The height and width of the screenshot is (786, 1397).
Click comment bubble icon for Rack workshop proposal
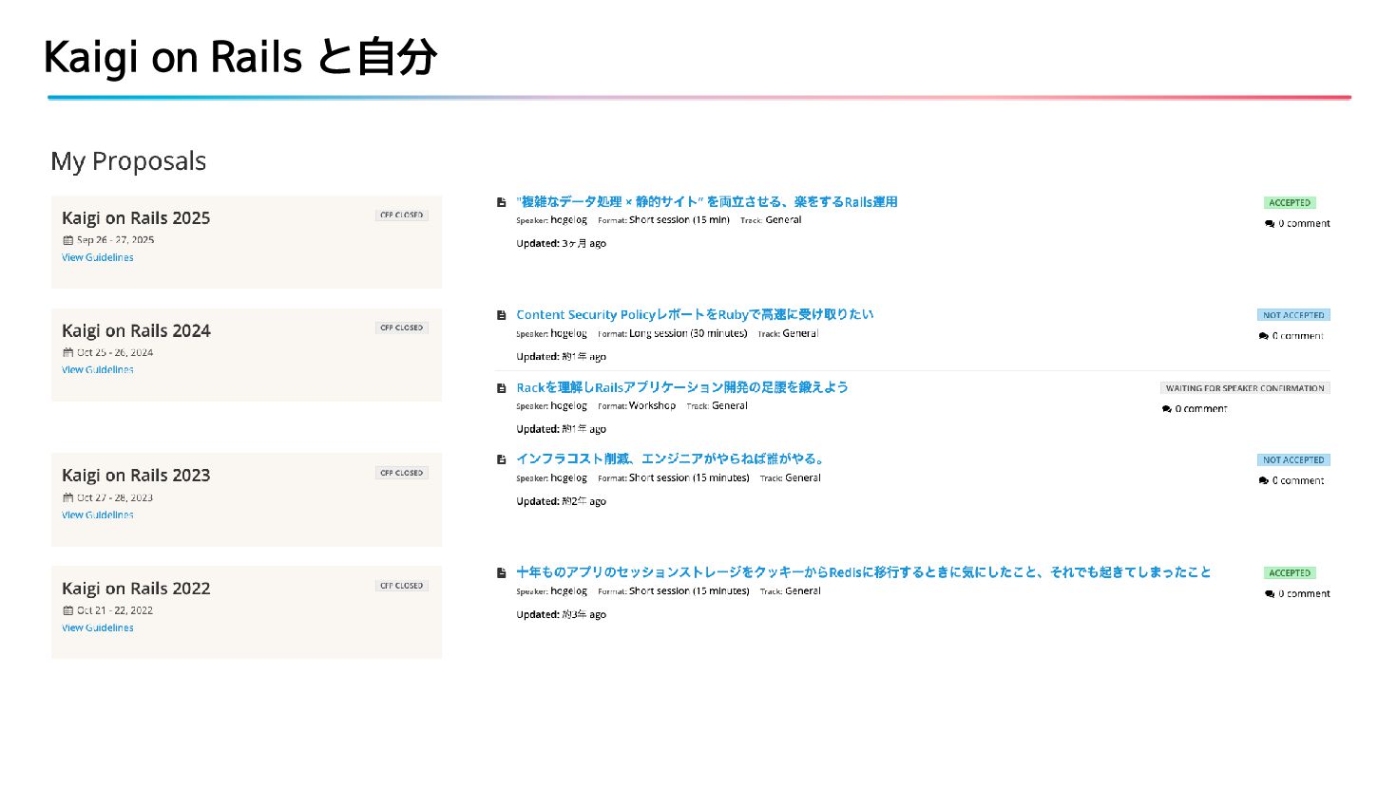click(x=1167, y=409)
